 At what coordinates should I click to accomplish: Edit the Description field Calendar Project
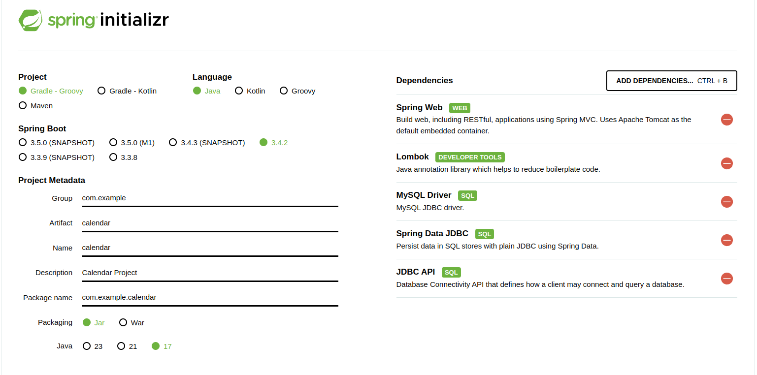click(x=210, y=273)
